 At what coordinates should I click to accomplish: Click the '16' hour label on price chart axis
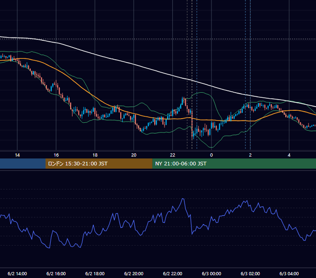click(56, 155)
